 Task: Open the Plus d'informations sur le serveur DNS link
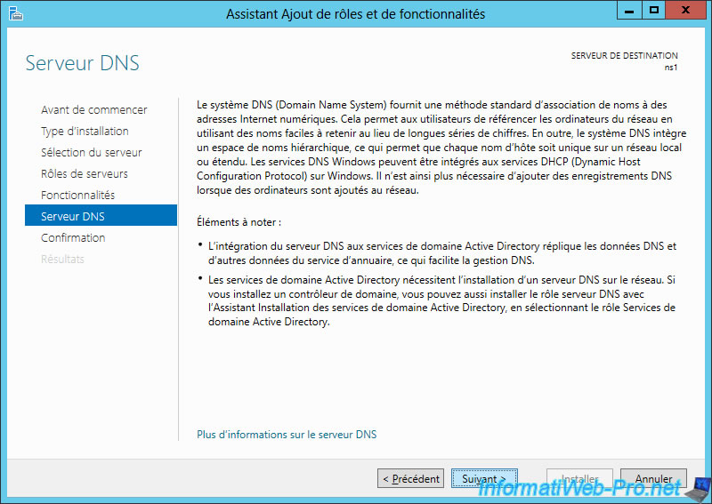point(287,435)
